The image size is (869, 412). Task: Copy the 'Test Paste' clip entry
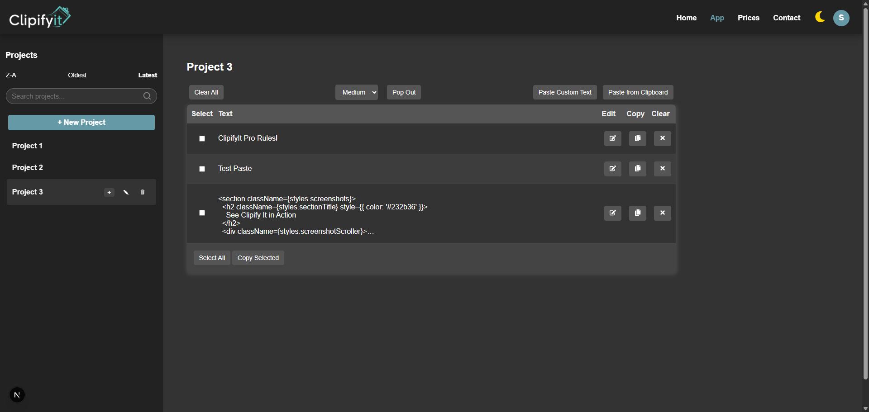point(637,169)
